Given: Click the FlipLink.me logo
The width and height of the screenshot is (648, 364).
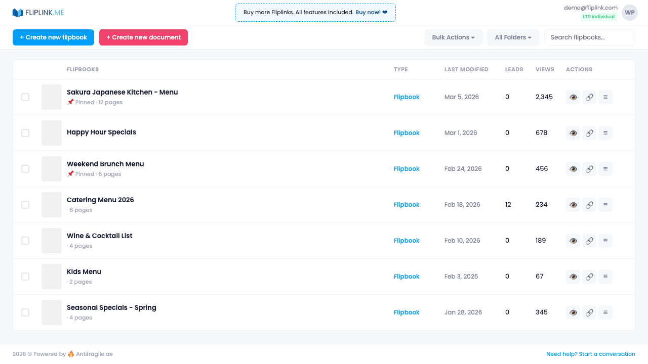Looking at the screenshot, I should pos(38,12).
